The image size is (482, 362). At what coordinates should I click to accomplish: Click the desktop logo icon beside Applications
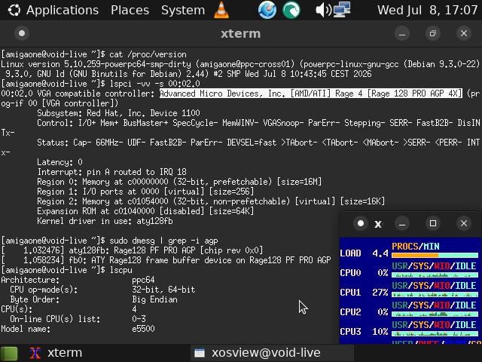[x=14, y=10]
